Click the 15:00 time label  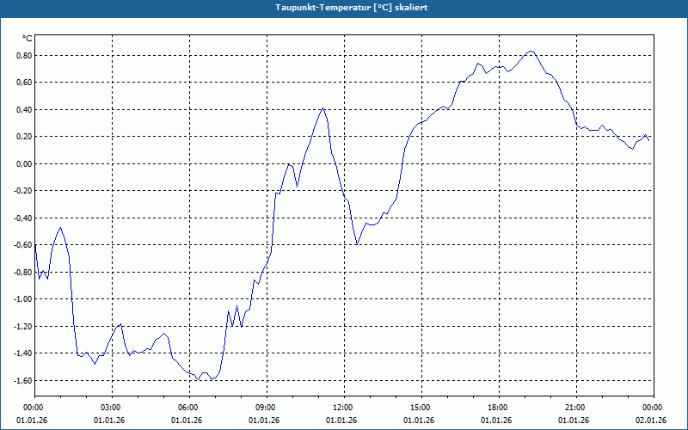(x=421, y=408)
